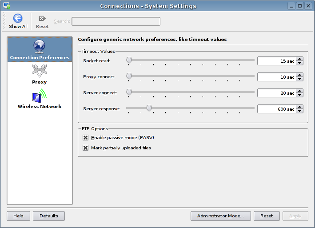Click the Show All back arrow icon

[18, 18]
